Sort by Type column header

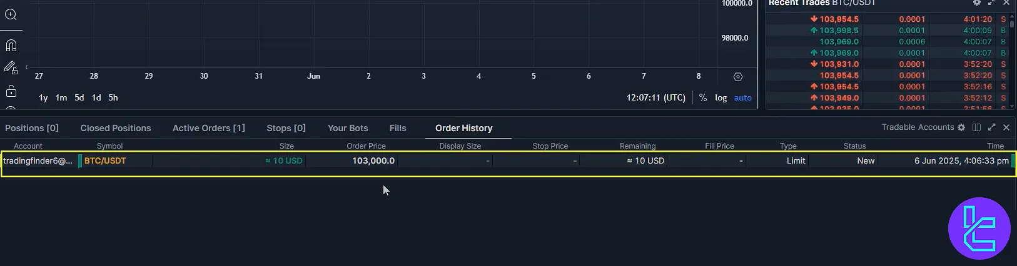click(788, 146)
